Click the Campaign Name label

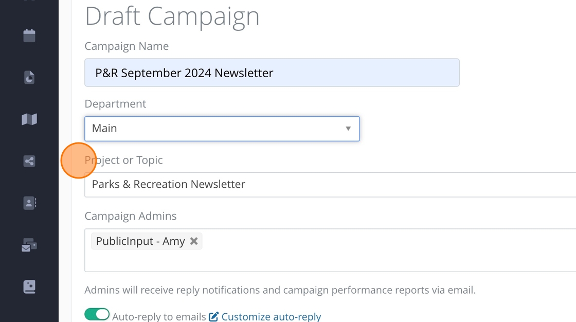click(127, 46)
